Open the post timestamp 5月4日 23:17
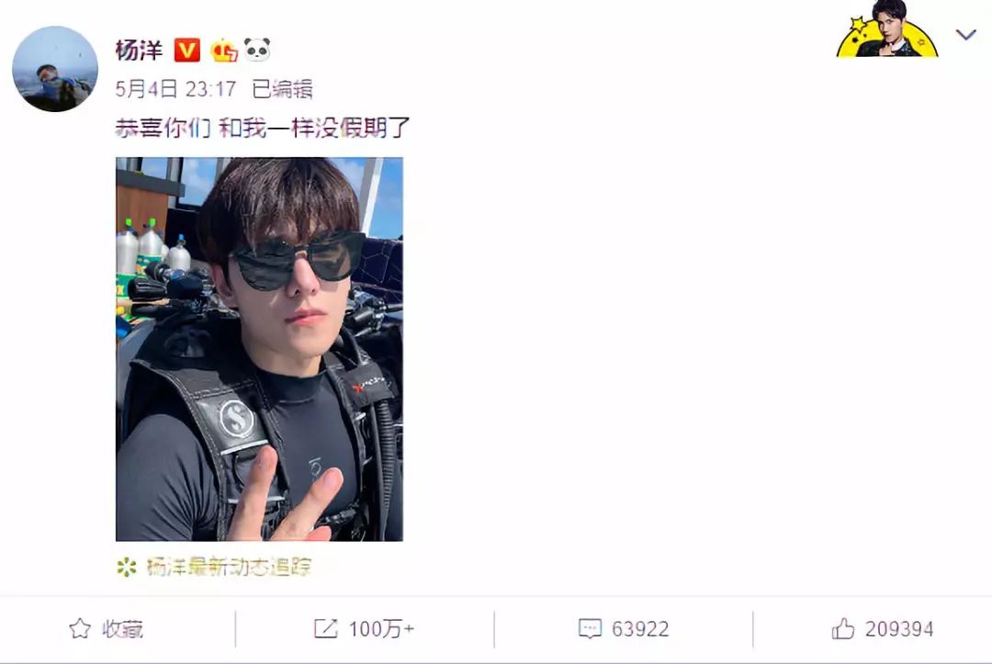 pyautogui.click(x=175, y=89)
